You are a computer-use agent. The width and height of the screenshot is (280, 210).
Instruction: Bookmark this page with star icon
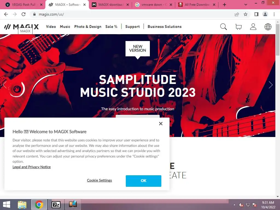coord(246,14)
